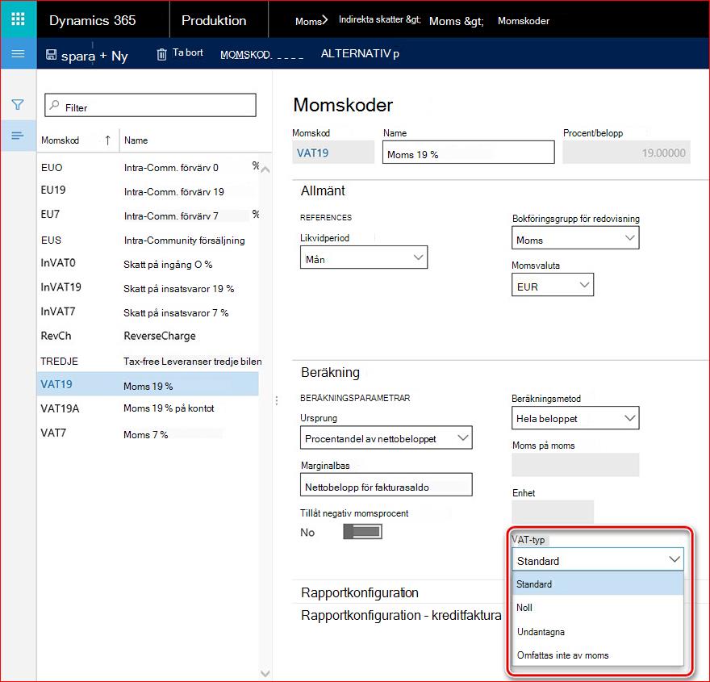Click the Name column header
Screen dimensions: 710x682
tap(136, 140)
